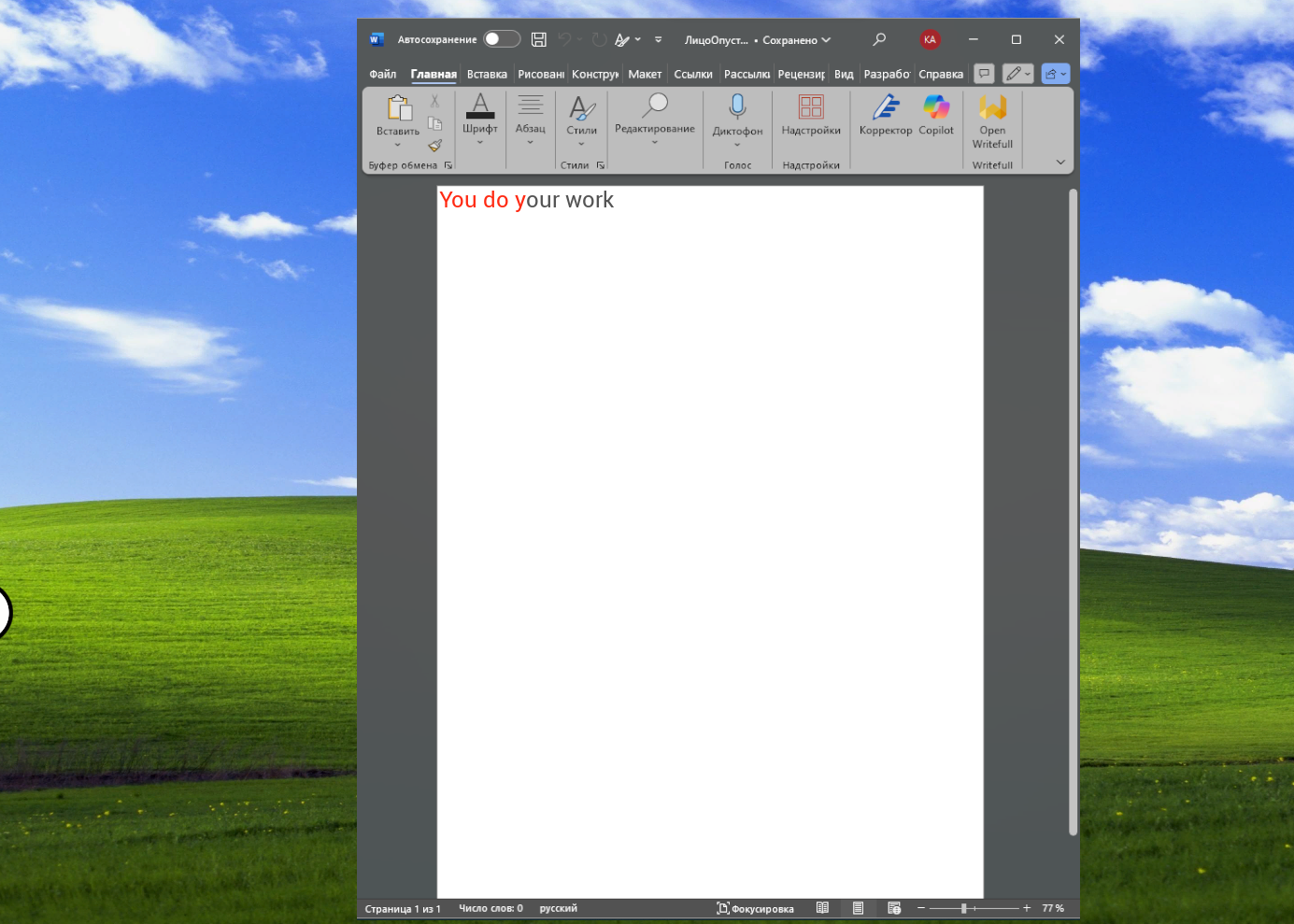Click the Open Writefull button

992,121
